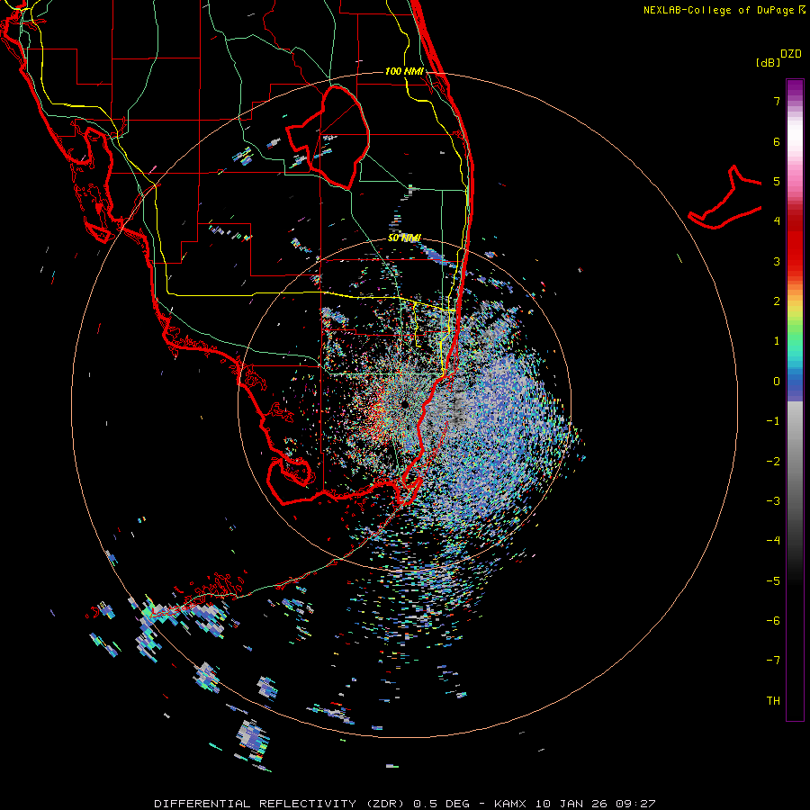Select the 5 dB scale label
810x810 pixels.
point(777,181)
